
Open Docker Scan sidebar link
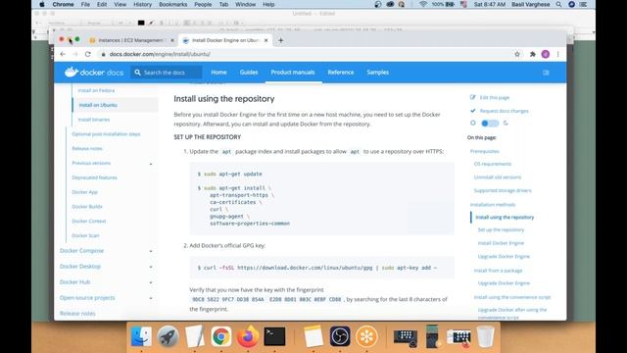85,235
